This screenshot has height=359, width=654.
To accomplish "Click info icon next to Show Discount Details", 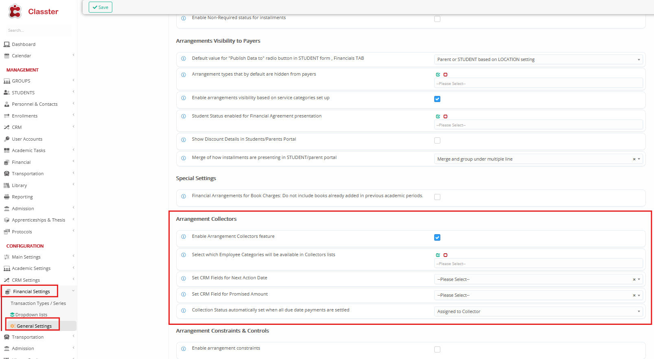I will point(184,139).
